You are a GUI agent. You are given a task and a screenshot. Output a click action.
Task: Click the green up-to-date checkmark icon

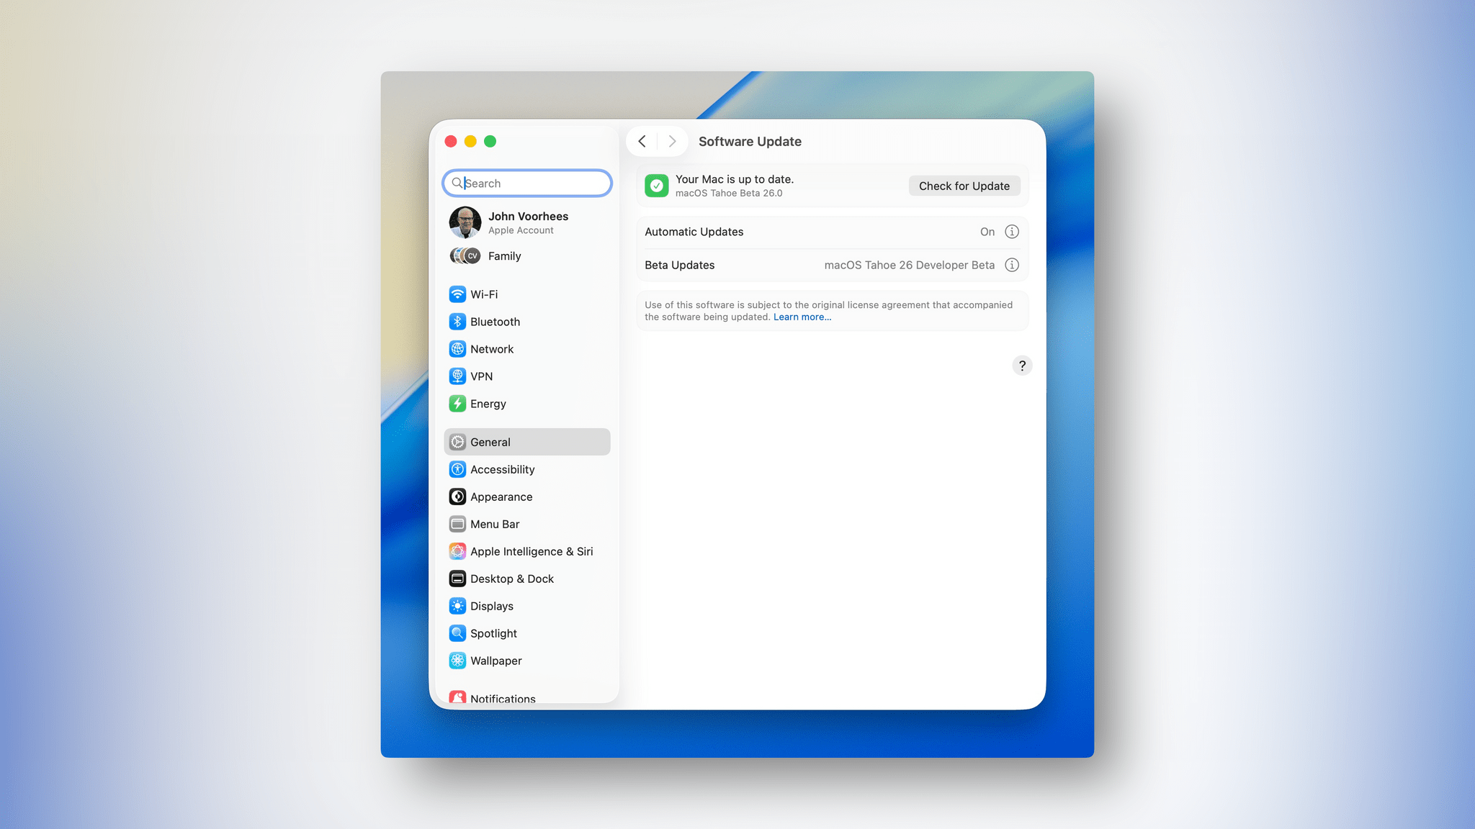[657, 186]
